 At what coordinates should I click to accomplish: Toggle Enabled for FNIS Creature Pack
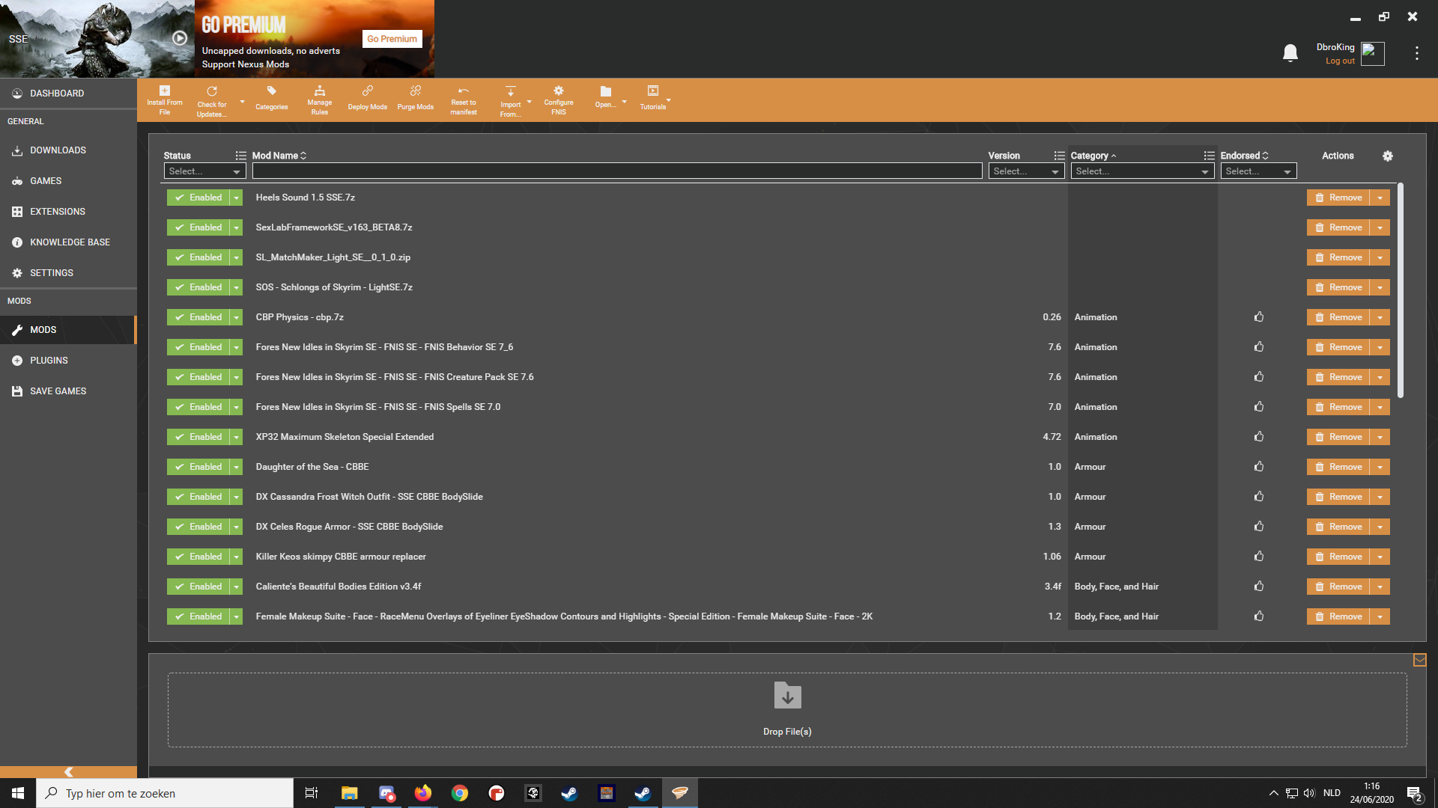pos(198,377)
